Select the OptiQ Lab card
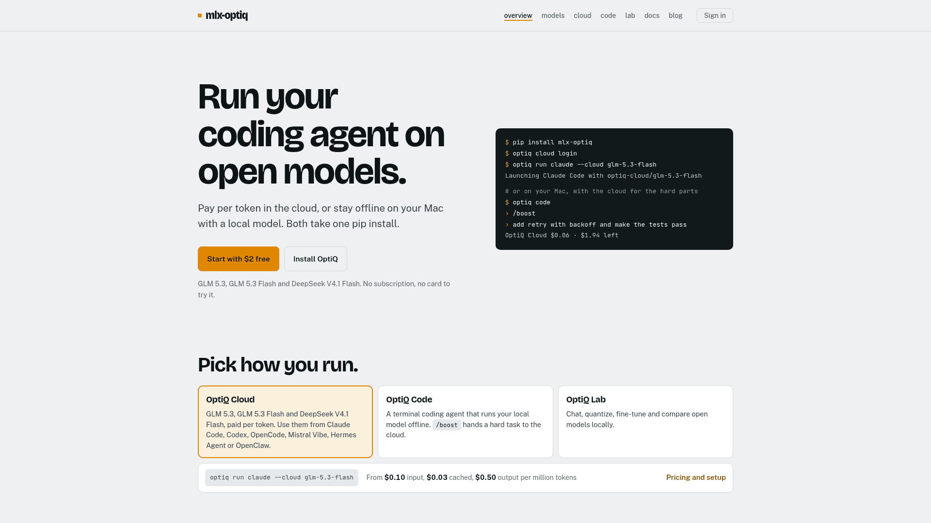931x523 pixels. pyautogui.click(x=645, y=422)
